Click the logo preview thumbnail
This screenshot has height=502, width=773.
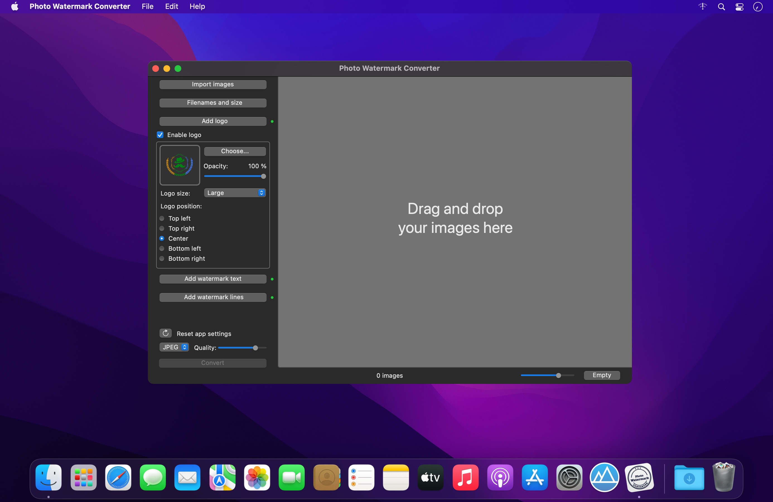coord(180,165)
